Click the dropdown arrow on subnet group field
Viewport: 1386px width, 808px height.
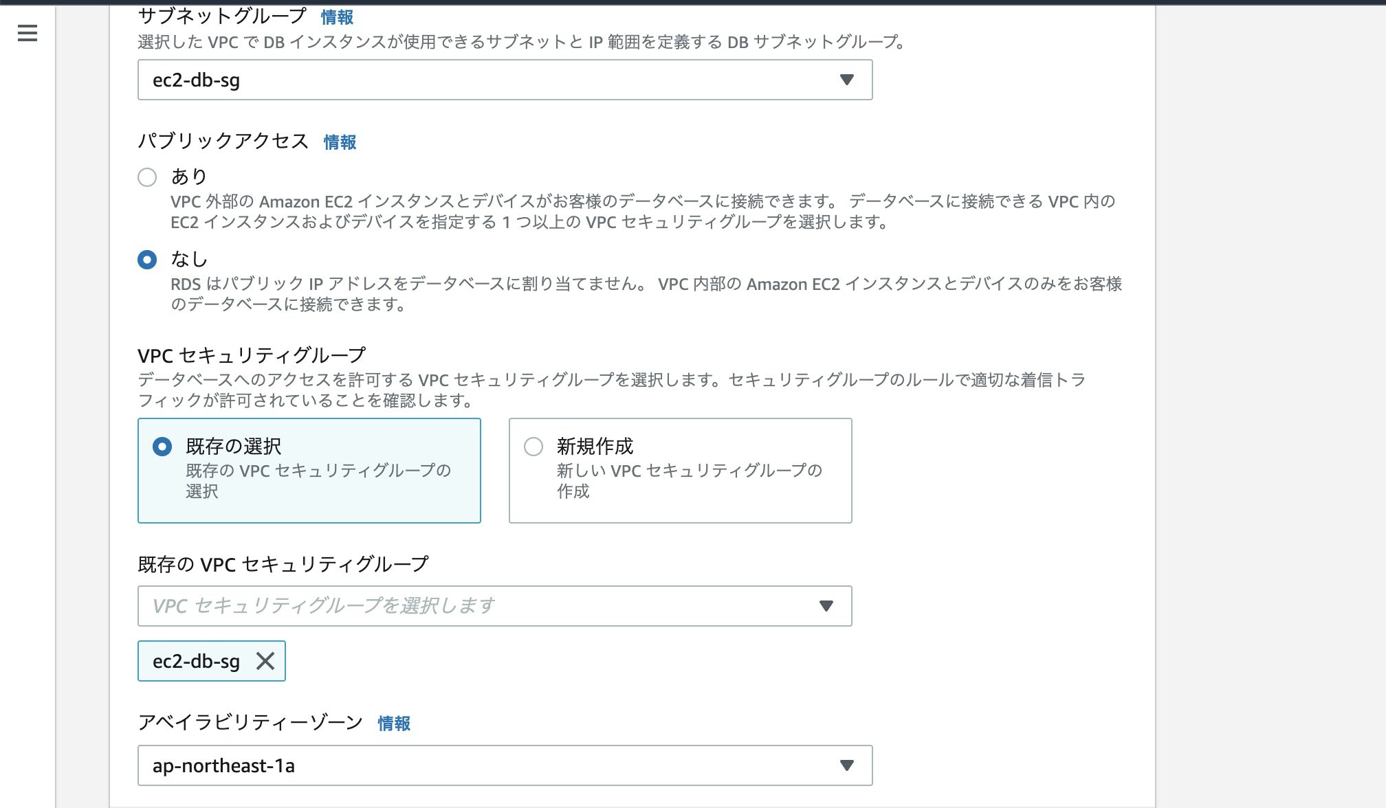pyautogui.click(x=846, y=80)
